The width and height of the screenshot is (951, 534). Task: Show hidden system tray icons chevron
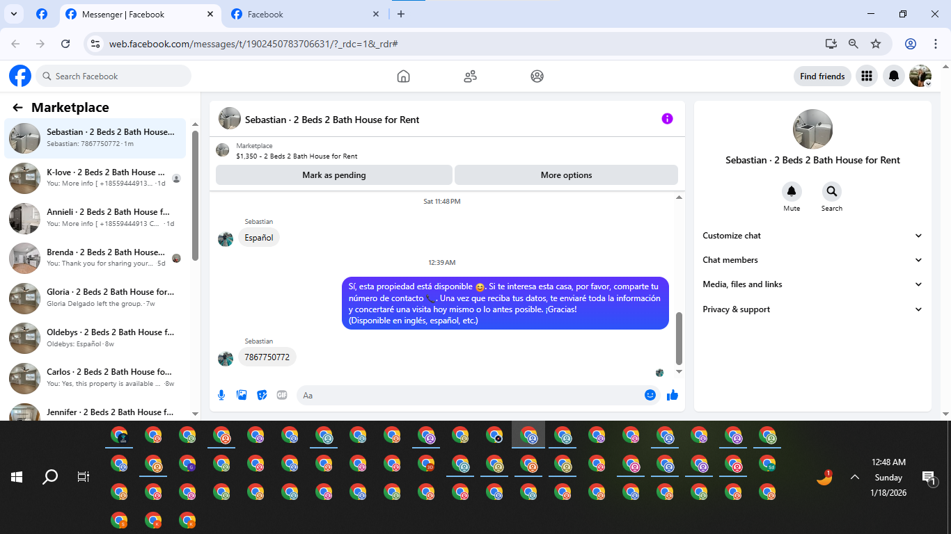click(x=854, y=477)
